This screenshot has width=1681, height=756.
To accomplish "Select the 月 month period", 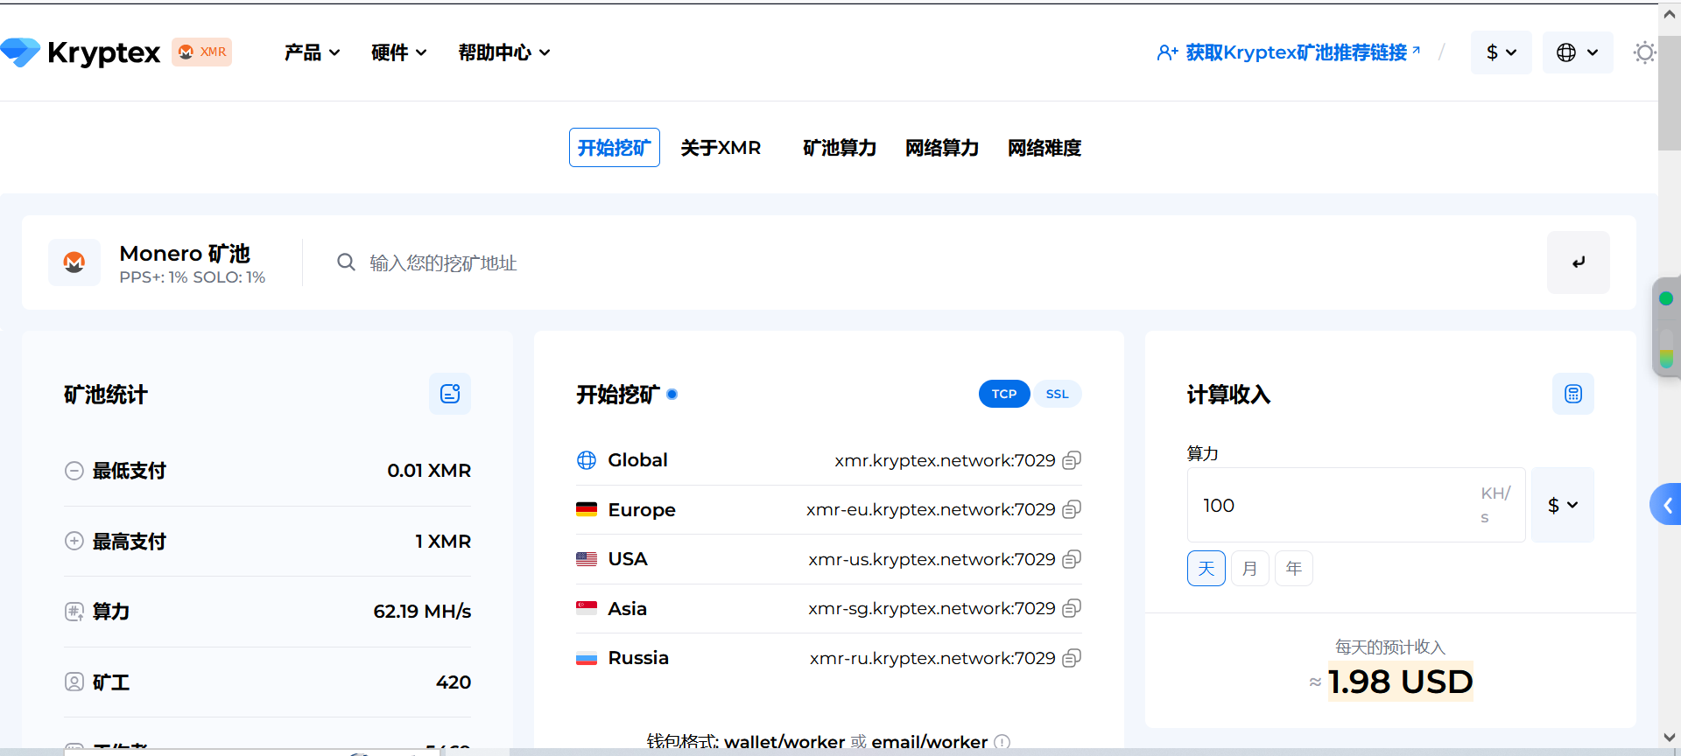I will (1250, 569).
